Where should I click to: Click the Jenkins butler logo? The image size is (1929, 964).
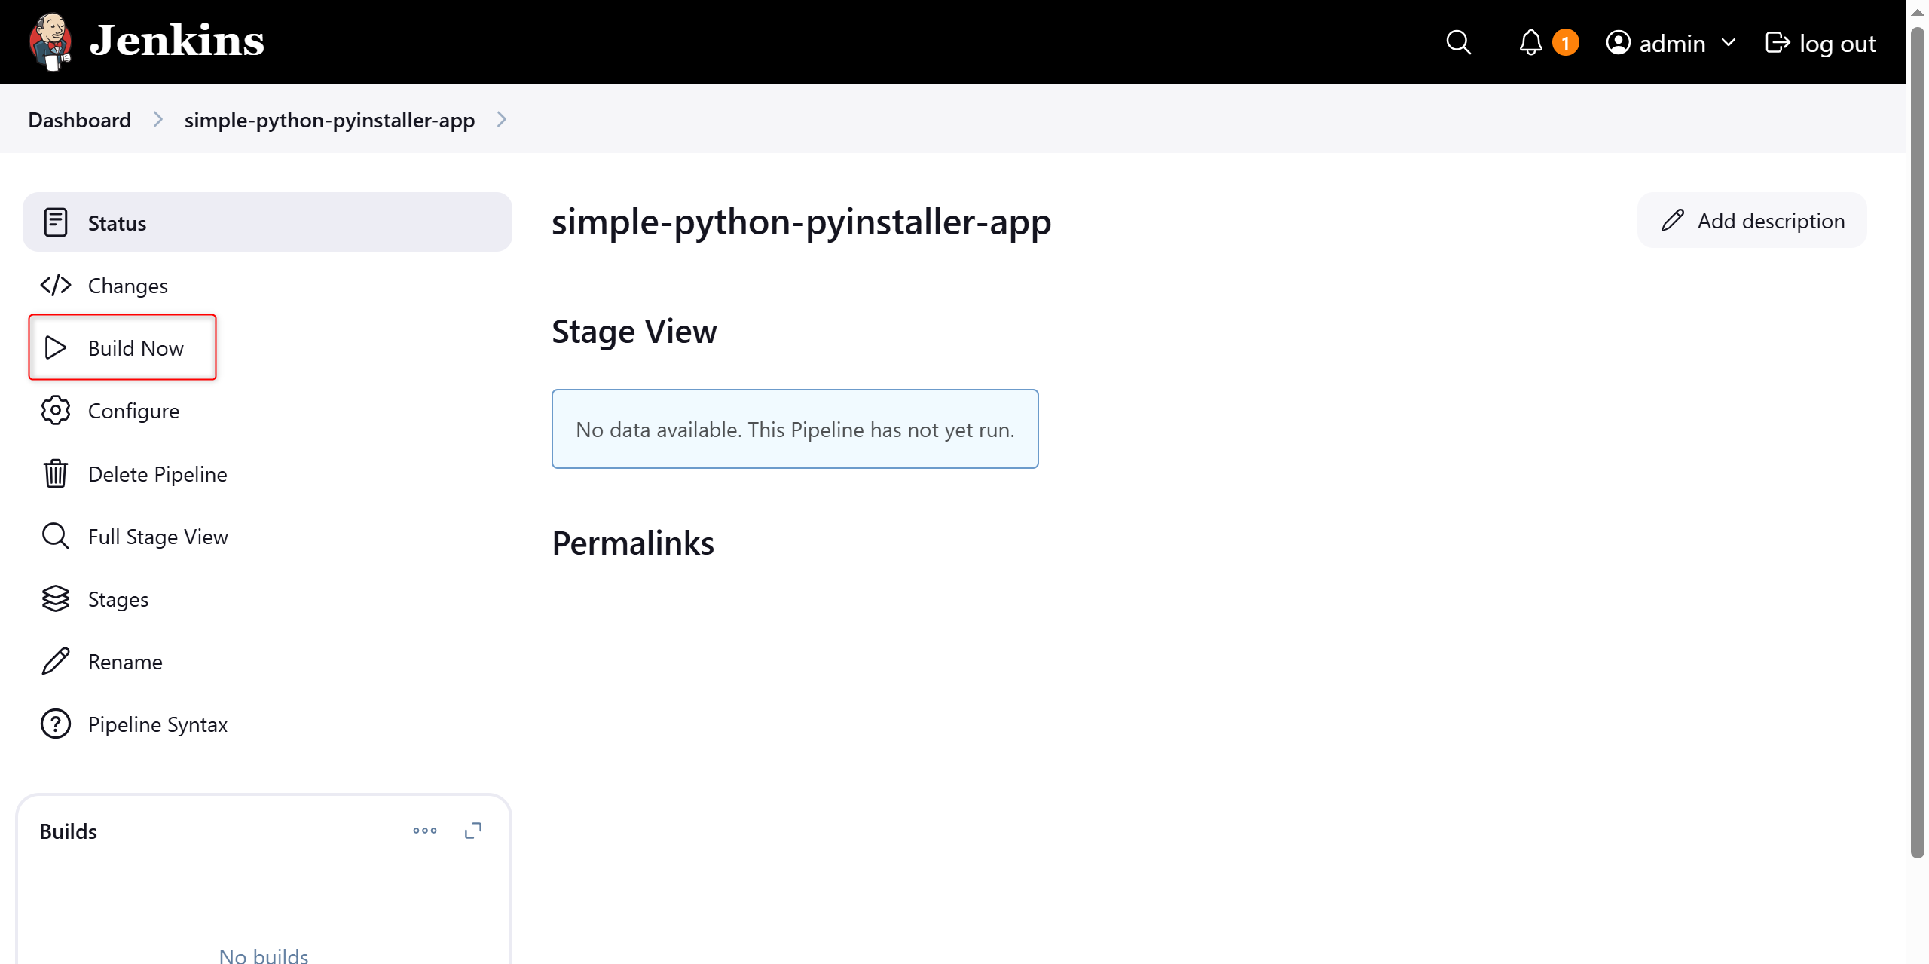coord(50,41)
